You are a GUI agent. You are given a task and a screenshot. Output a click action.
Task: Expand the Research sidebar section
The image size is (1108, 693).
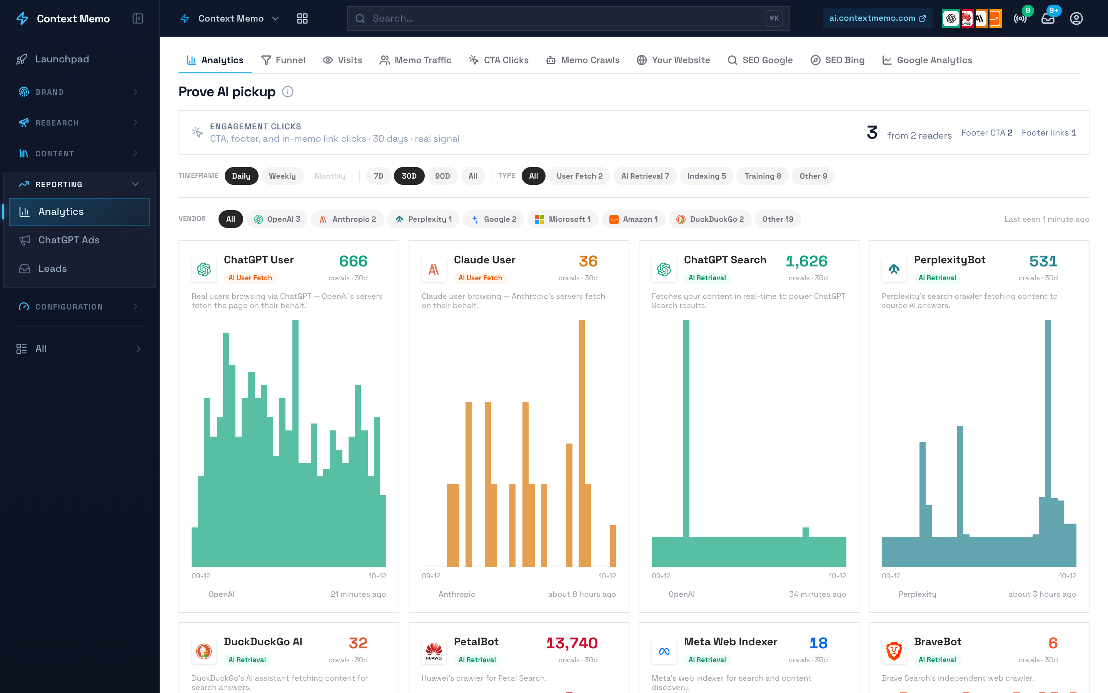click(x=79, y=122)
